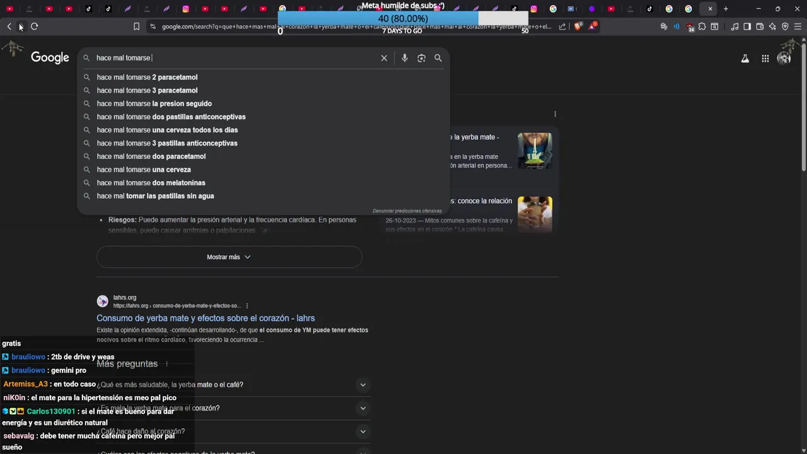807x454 pixels.
Task: Open the Search Labs flask icon
Action: point(745,59)
